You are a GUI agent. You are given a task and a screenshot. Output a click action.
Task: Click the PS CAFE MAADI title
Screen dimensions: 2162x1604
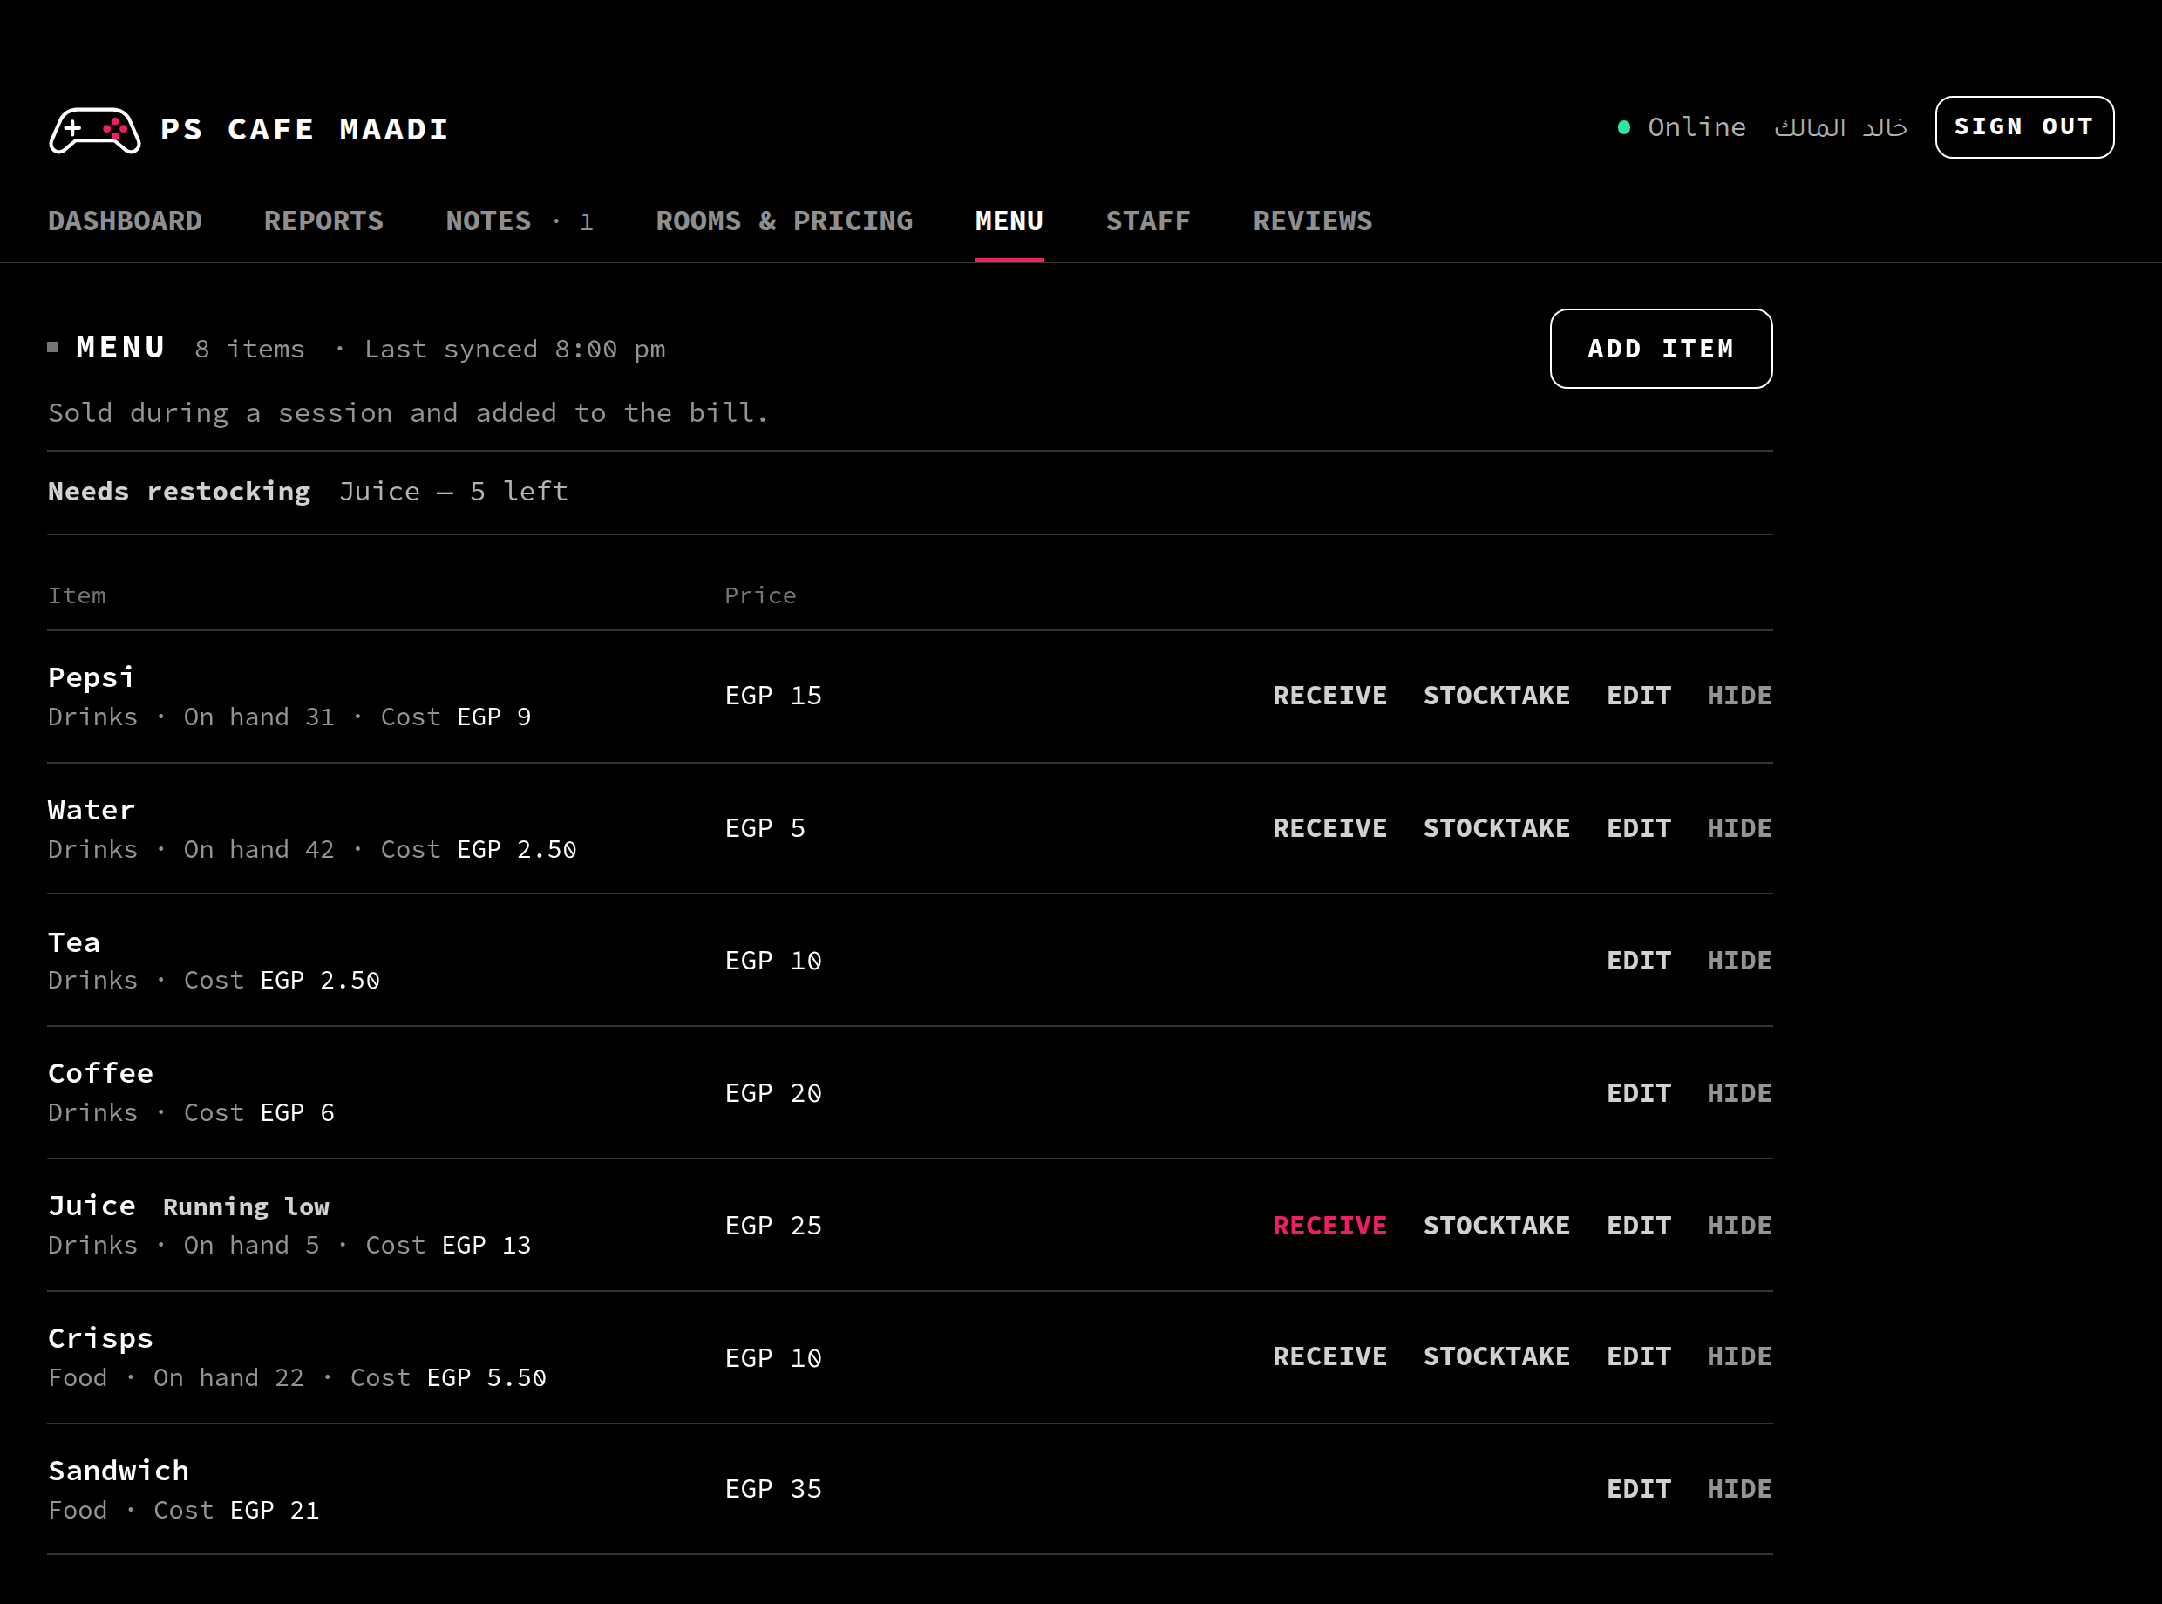[305, 129]
